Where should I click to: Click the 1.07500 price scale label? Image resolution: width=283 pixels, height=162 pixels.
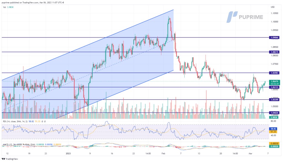tap(274, 64)
